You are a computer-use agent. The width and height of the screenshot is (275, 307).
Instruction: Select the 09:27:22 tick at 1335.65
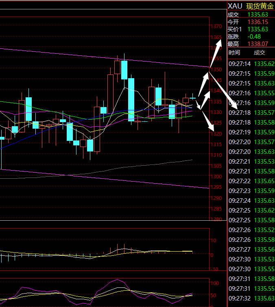251,181
